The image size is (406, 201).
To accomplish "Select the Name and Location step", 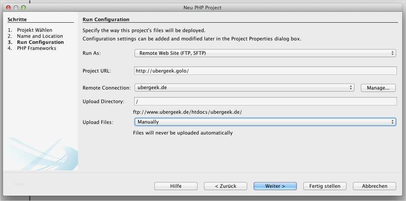I will click(x=40, y=36).
